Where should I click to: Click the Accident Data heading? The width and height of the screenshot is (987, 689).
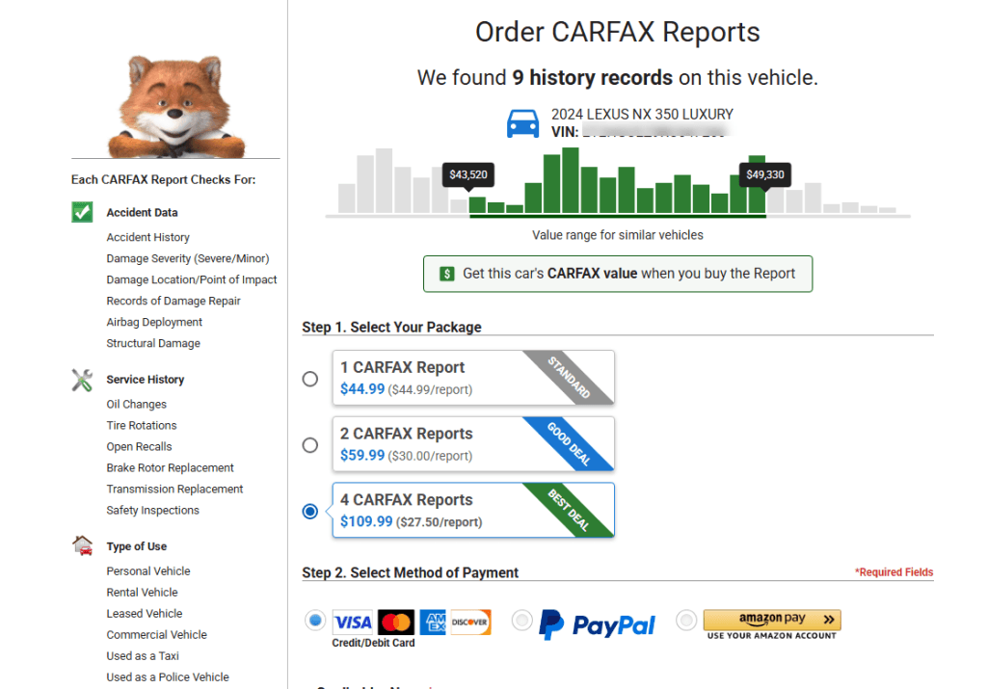point(142,213)
